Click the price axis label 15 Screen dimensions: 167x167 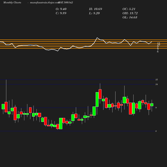click(x=157, y=79)
